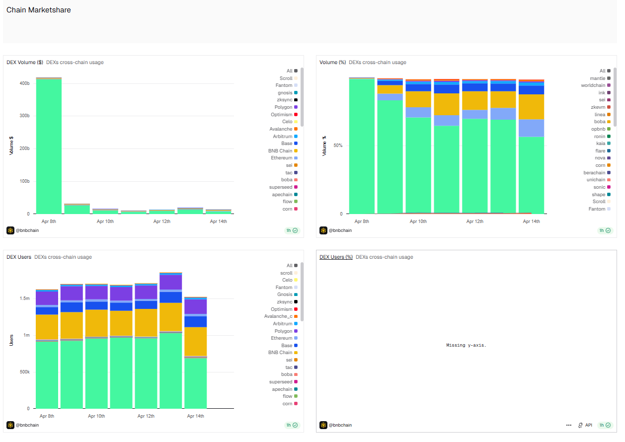Select All in the DEX Volume ($) legend
The height and width of the screenshot is (442, 625).
click(289, 71)
